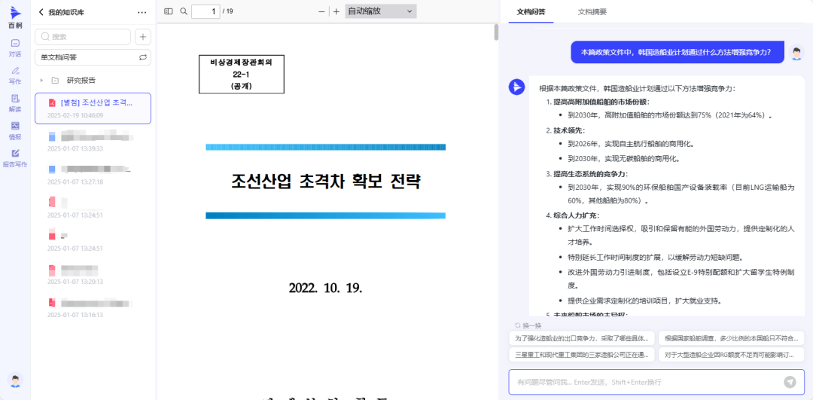Click the PDF search magnifier icon

pyautogui.click(x=184, y=11)
